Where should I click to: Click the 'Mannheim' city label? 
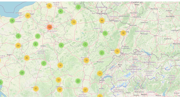pyautogui.click(x=134, y=13)
